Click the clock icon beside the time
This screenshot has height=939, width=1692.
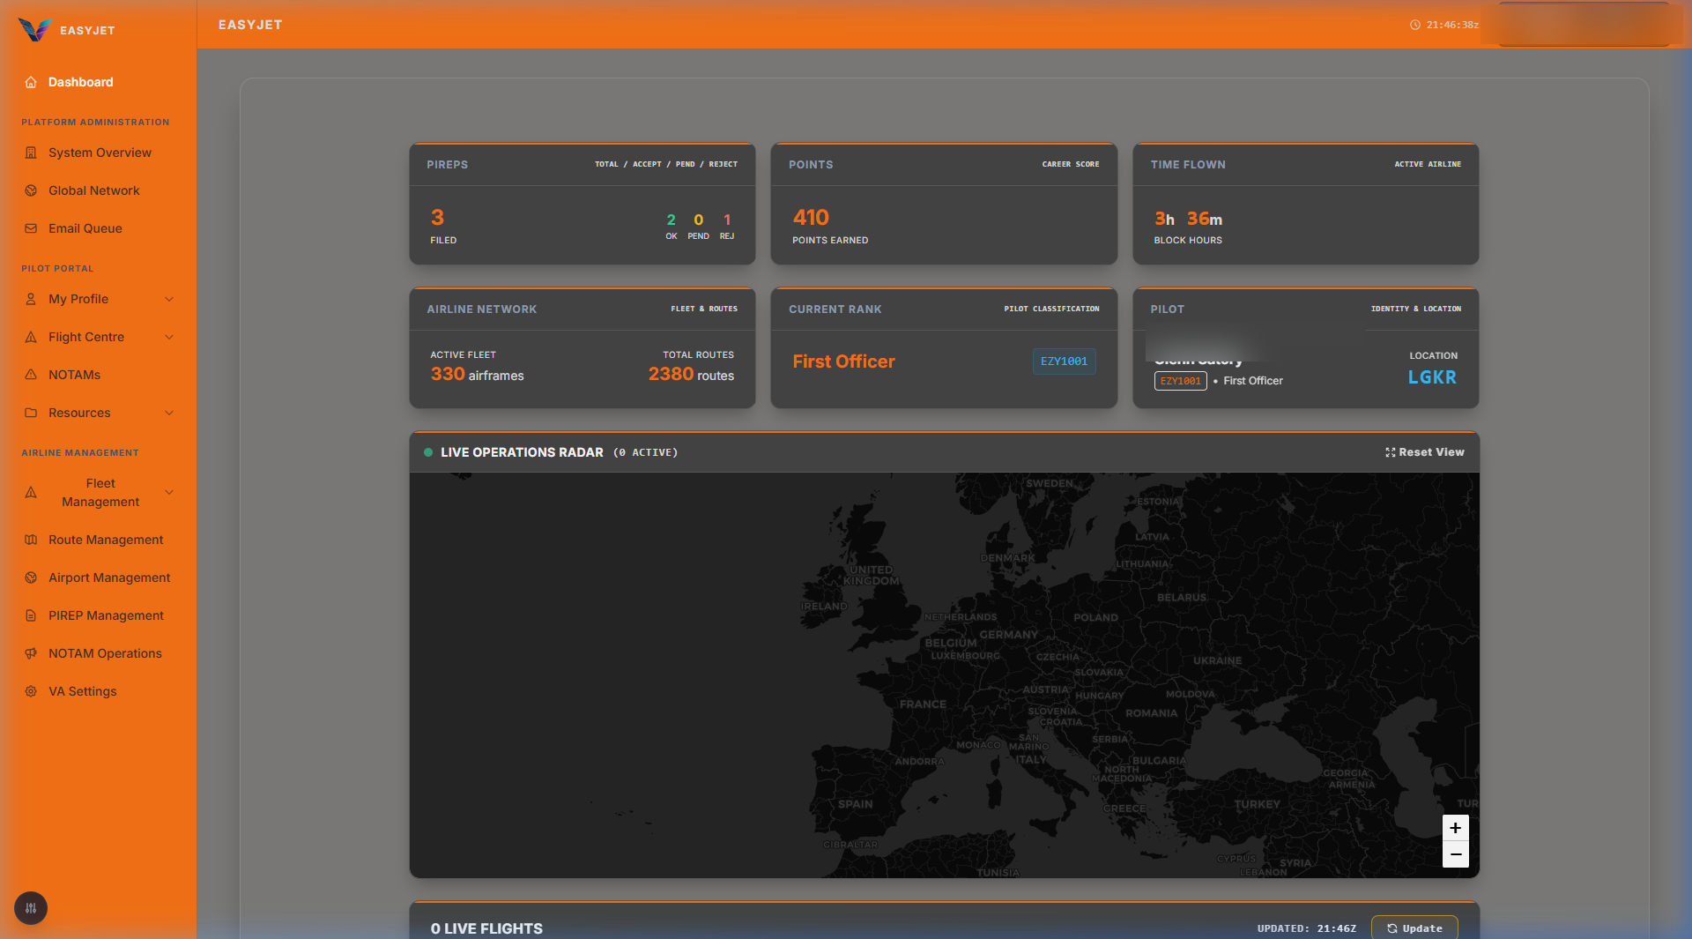(x=1415, y=25)
